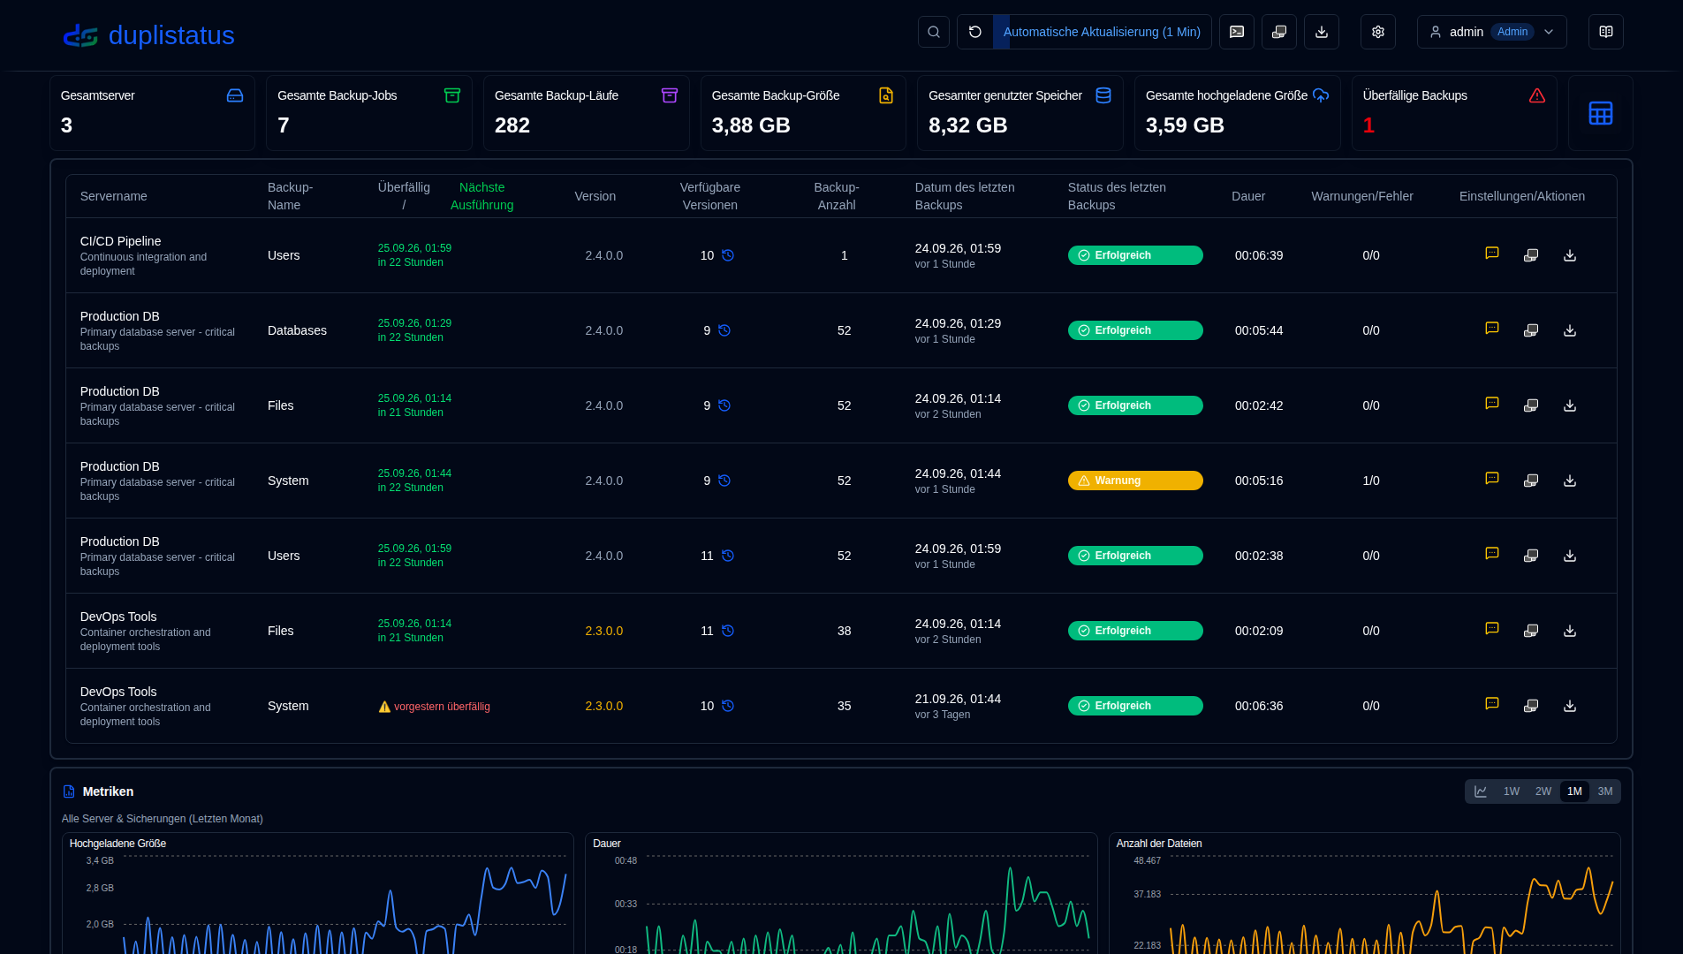Open header Duplicati configuration icon
The height and width of the screenshot is (954, 1683).
[x=1279, y=32]
